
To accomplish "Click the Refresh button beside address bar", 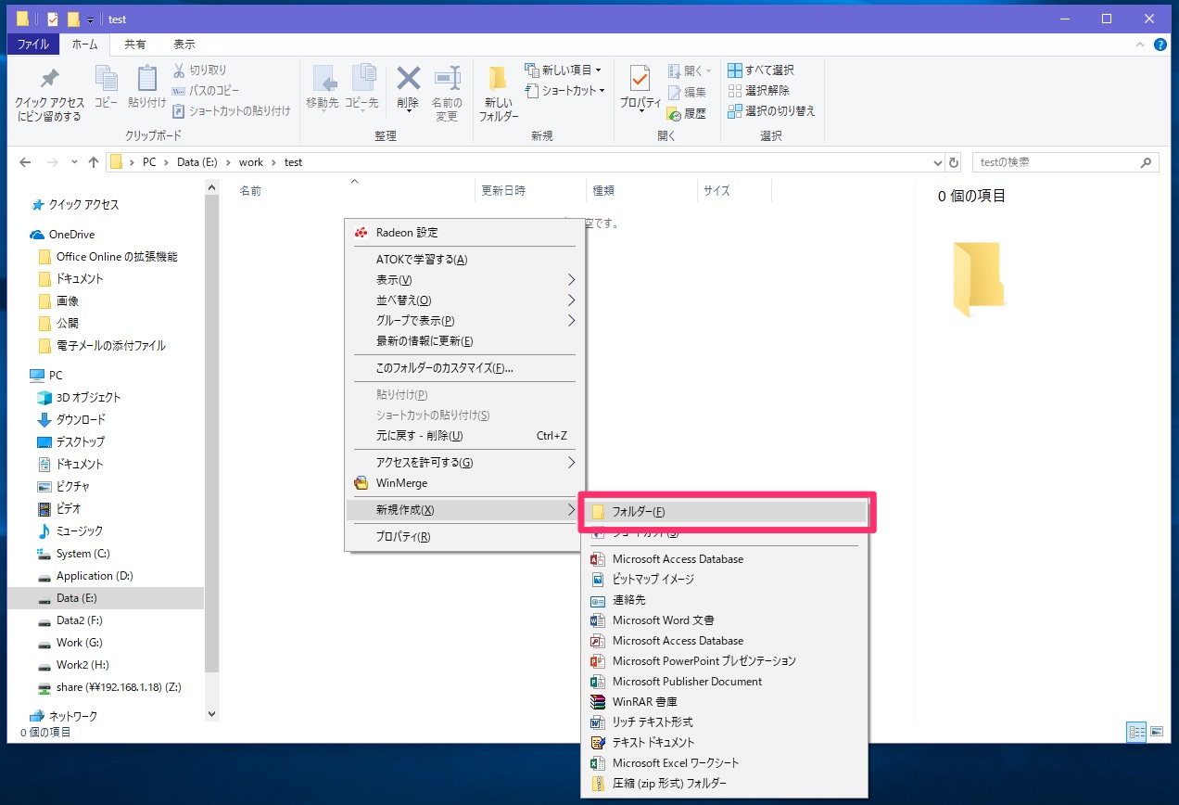I will pyautogui.click(x=955, y=162).
